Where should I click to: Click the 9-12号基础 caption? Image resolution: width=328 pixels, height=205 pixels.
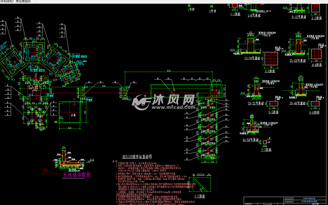click(299, 17)
